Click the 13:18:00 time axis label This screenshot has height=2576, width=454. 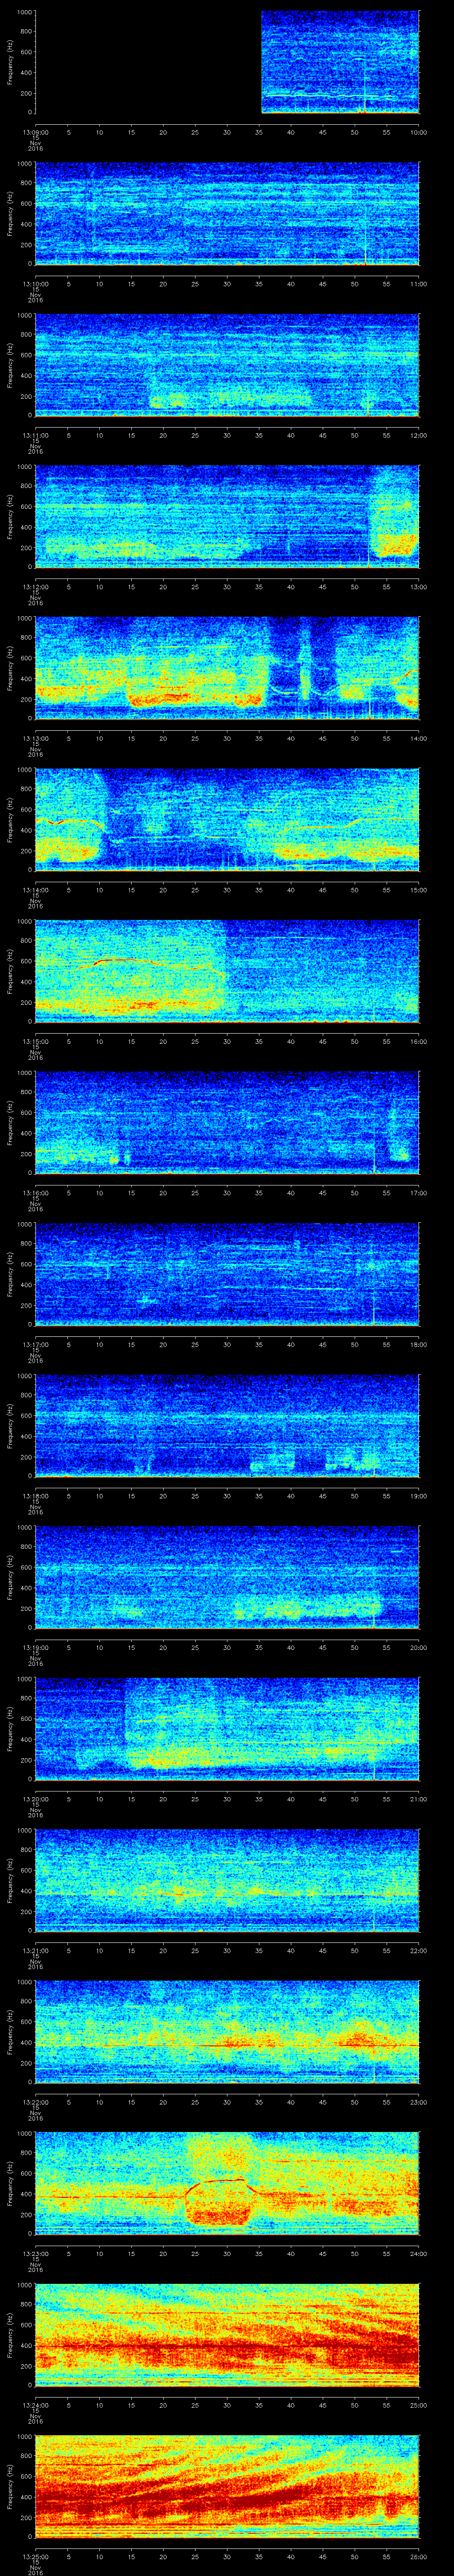[35, 1496]
